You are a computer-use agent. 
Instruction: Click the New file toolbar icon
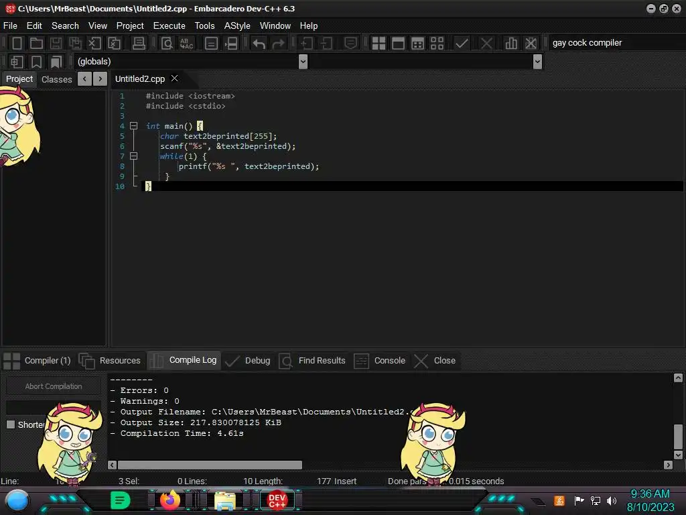click(17, 44)
